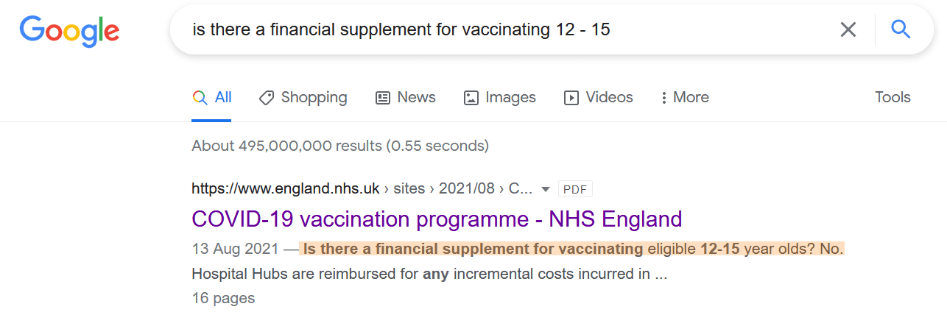Click the Hospital Hubs snippet line
947x312 pixels.
pyautogui.click(x=429, y=274)
